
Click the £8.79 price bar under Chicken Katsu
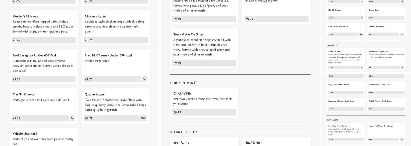(x=116, y=40)
